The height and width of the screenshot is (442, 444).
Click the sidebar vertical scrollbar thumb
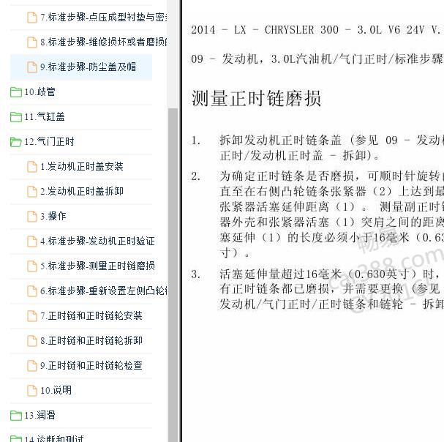point(173,275)
